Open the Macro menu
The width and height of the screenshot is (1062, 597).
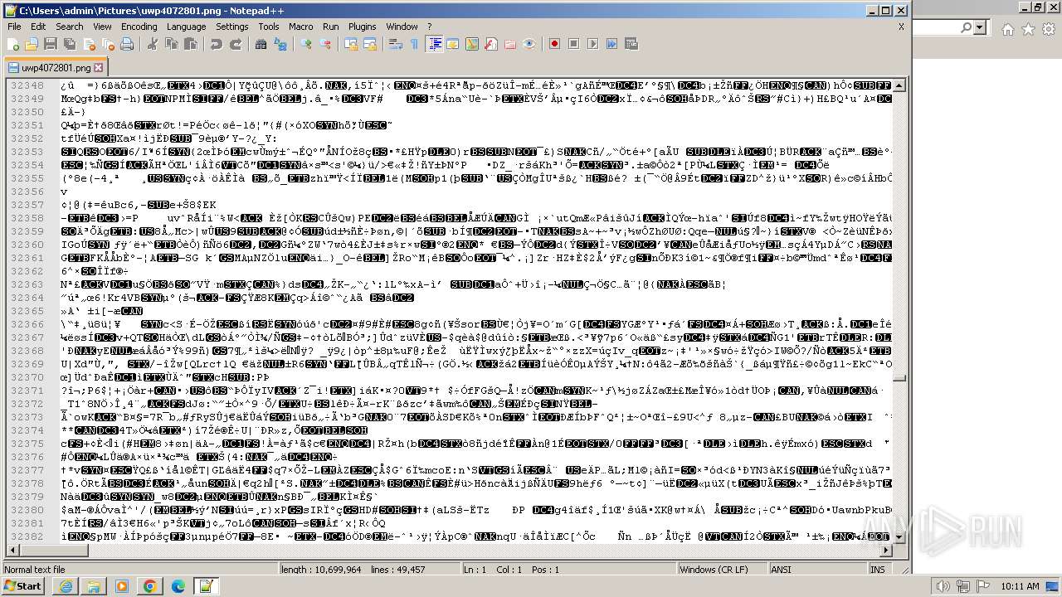click(300, 27)
